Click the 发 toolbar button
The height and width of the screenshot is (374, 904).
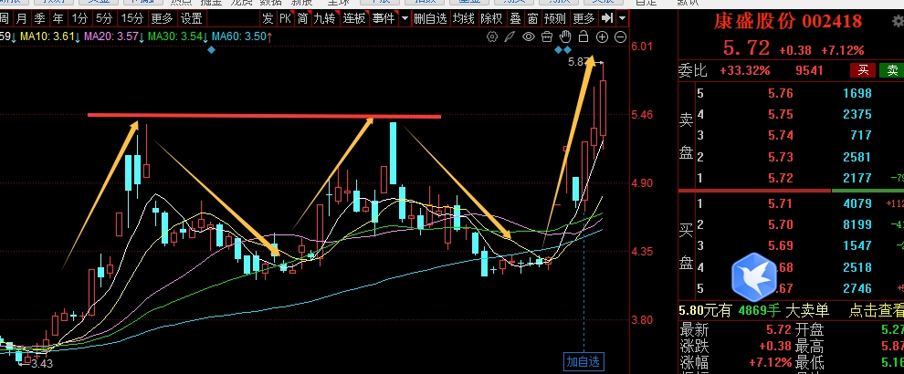(x=268, y=18)
